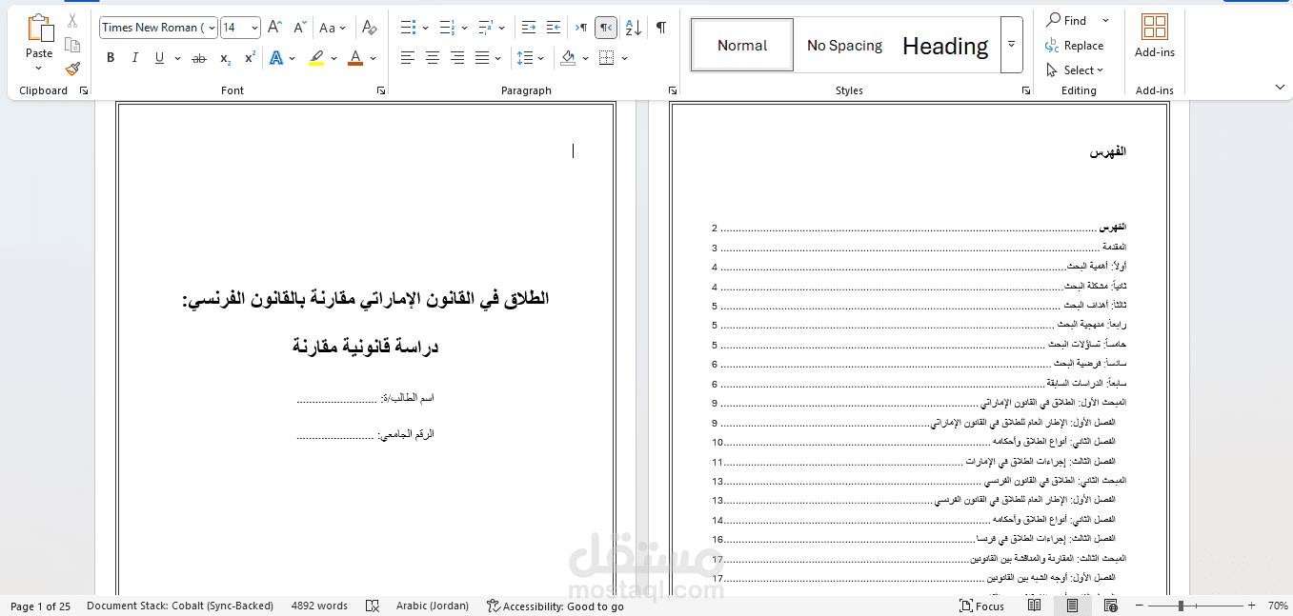Toggle Italic formatting
Viewport: 1293px width, 616px height.
tap(134, 58)
